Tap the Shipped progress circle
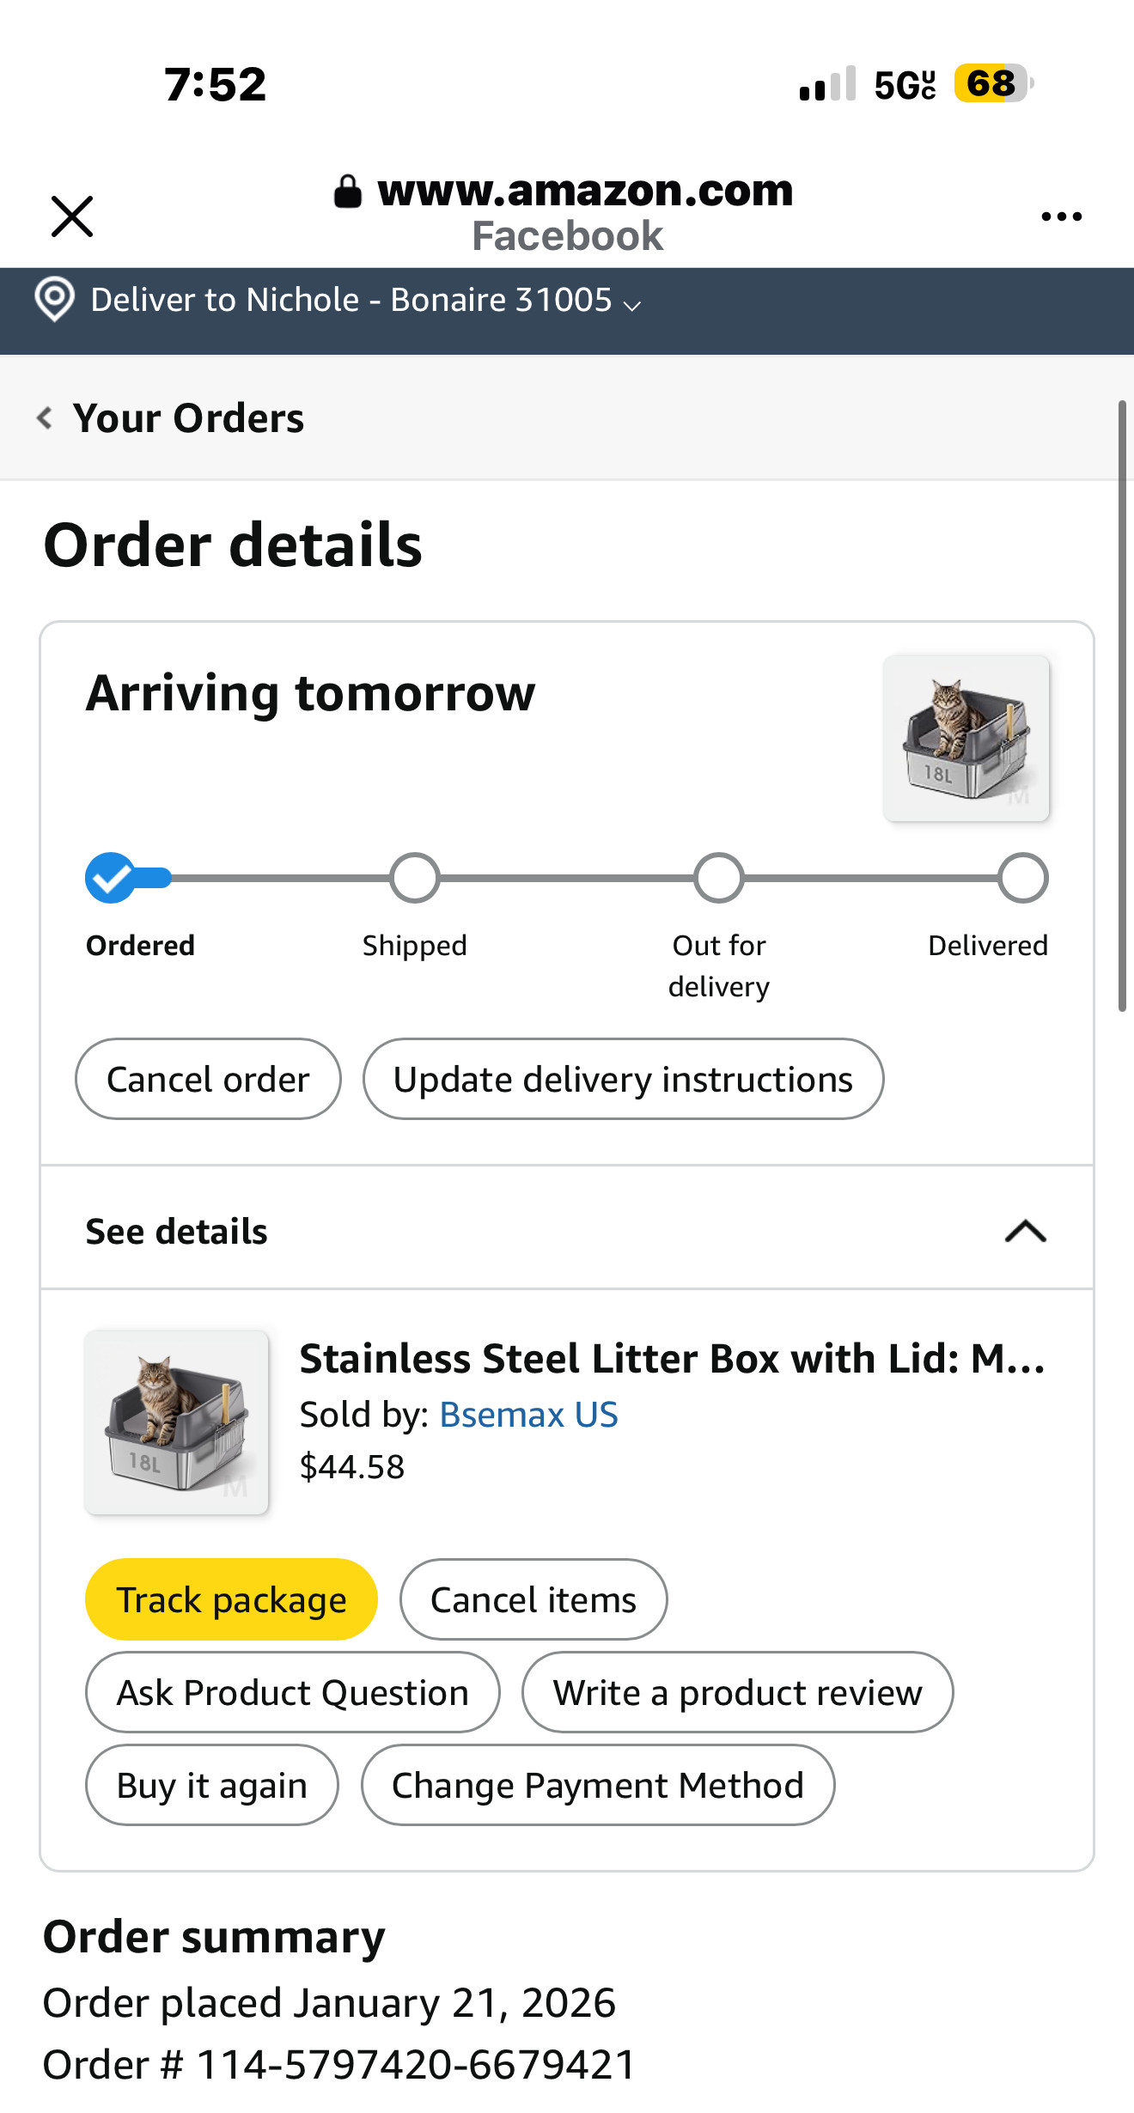This screenshot has height=2113, width=1134. (x=415, y=878)
